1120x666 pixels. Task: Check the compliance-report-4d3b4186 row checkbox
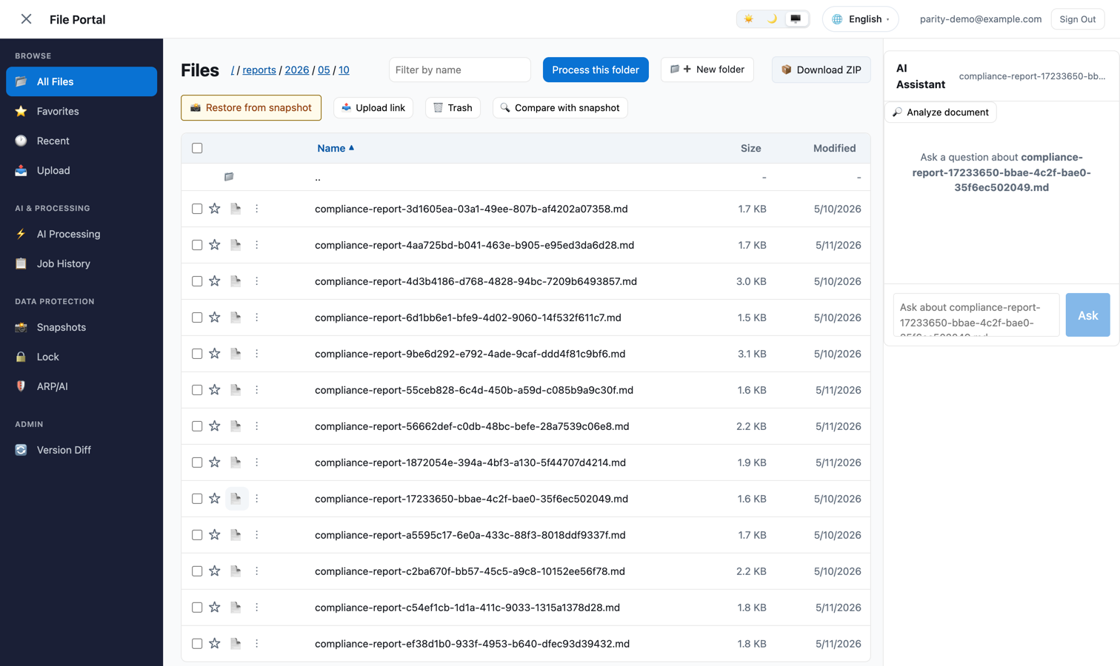click(x=197, y=281)
